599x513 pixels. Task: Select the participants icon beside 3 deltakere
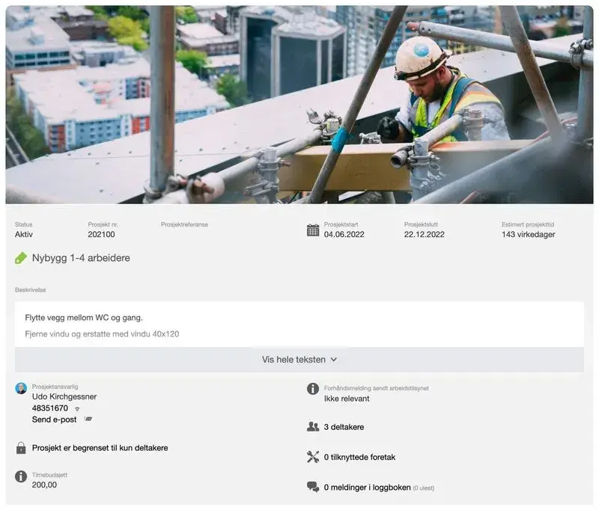[x=313, y=426]
